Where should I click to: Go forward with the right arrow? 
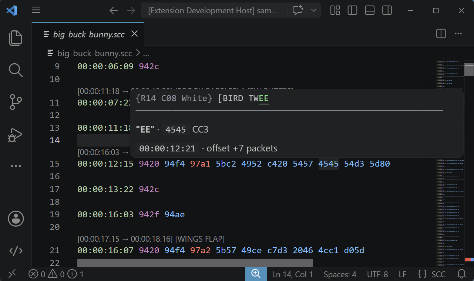pos(131,10)
